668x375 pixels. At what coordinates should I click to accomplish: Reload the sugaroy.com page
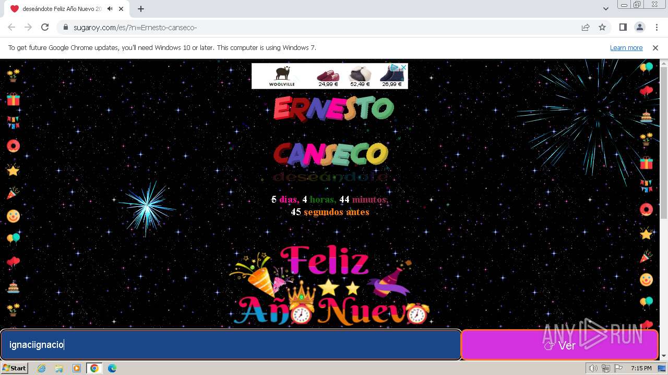pyautogui.click(x=45, y=27)
